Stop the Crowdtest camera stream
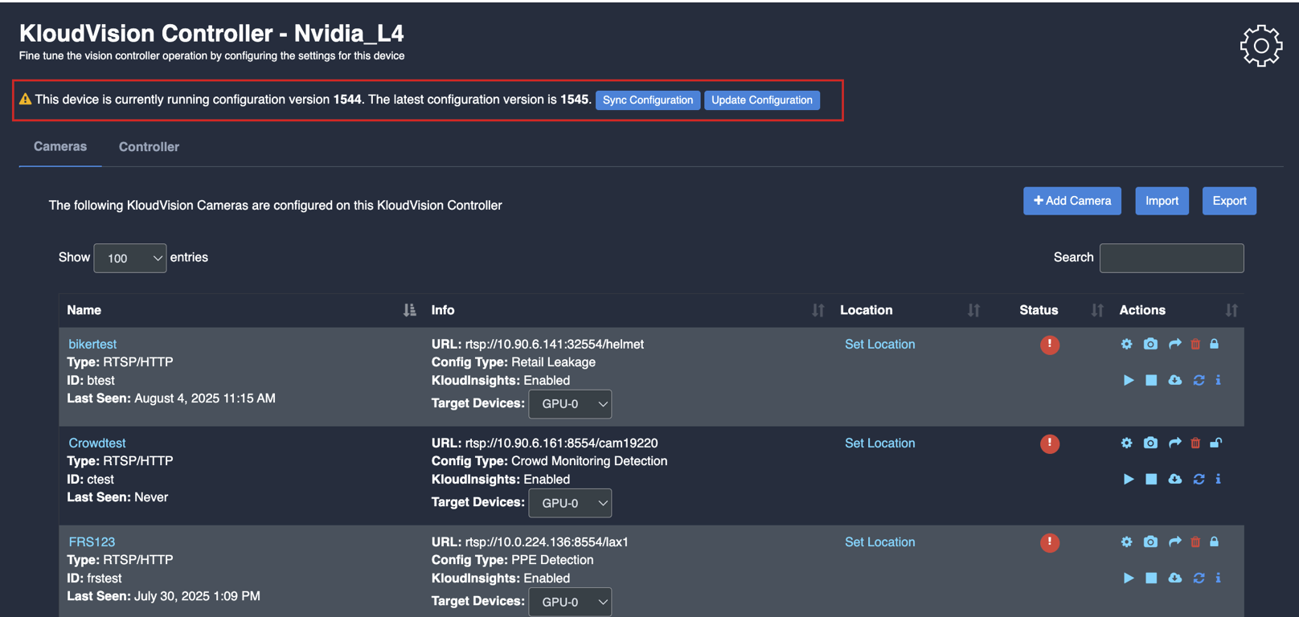Viewport: 1299px width, 617px height. [x=1151, y=479]
